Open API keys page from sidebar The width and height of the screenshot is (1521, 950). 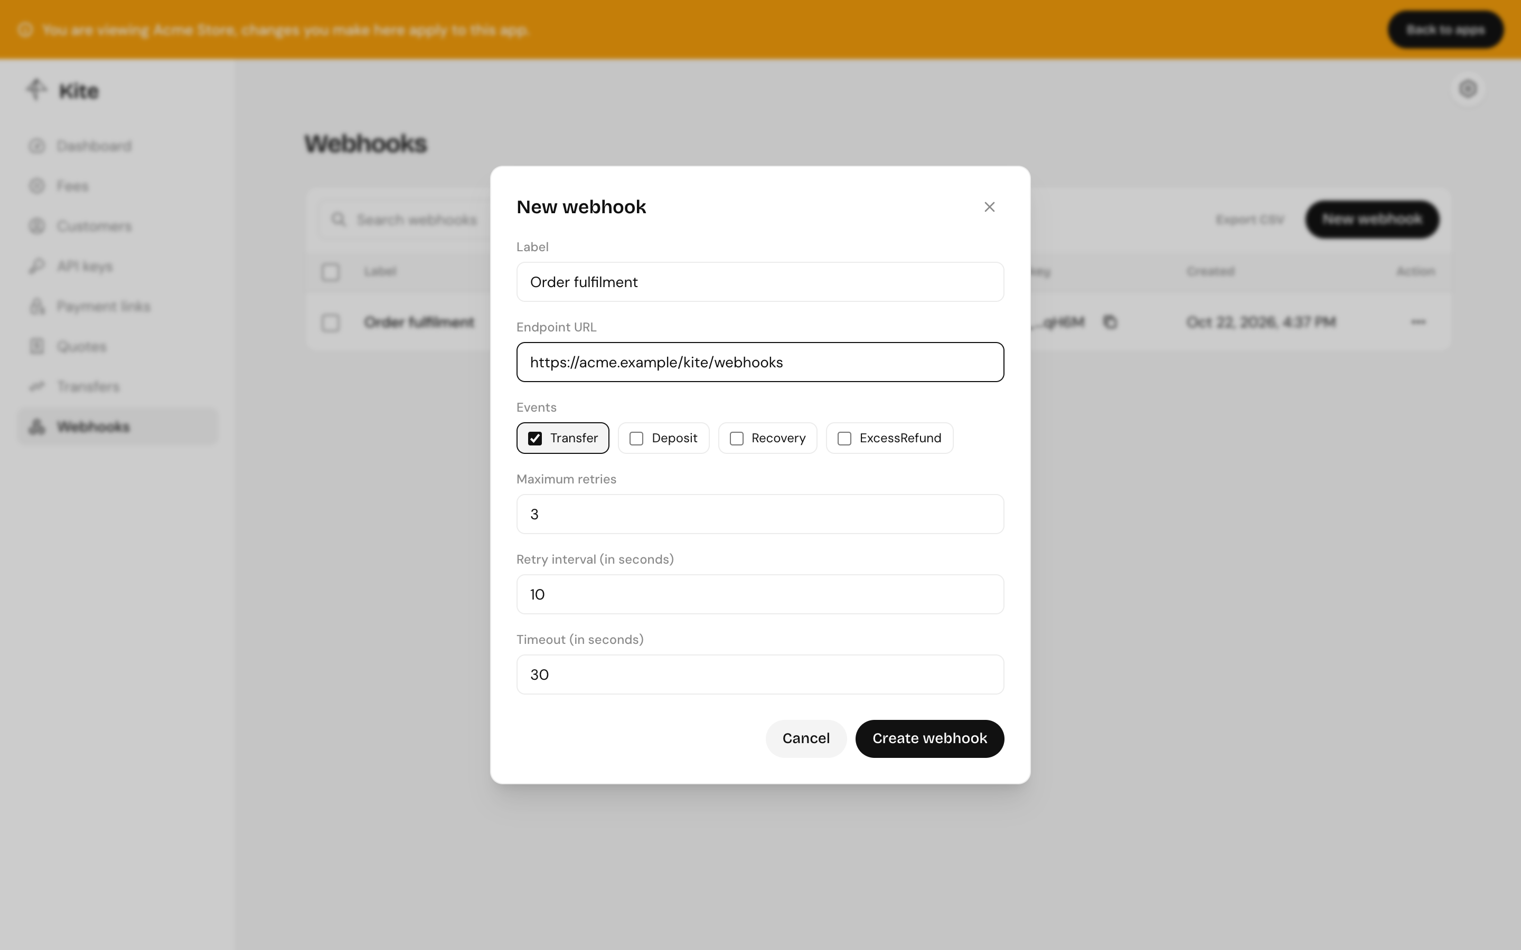(x=118, y=267)
